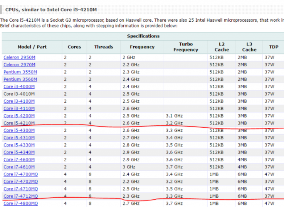Click the 47W TDP of Core i7-4800MQ
284x207 pixels.
269,203
